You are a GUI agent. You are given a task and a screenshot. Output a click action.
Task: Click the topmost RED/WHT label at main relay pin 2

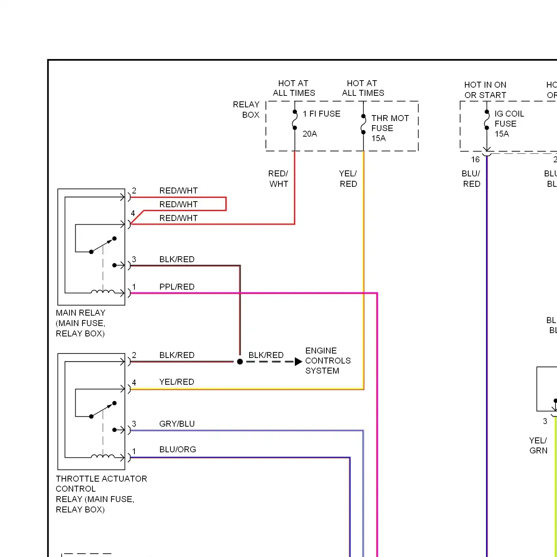pos(178,190)
